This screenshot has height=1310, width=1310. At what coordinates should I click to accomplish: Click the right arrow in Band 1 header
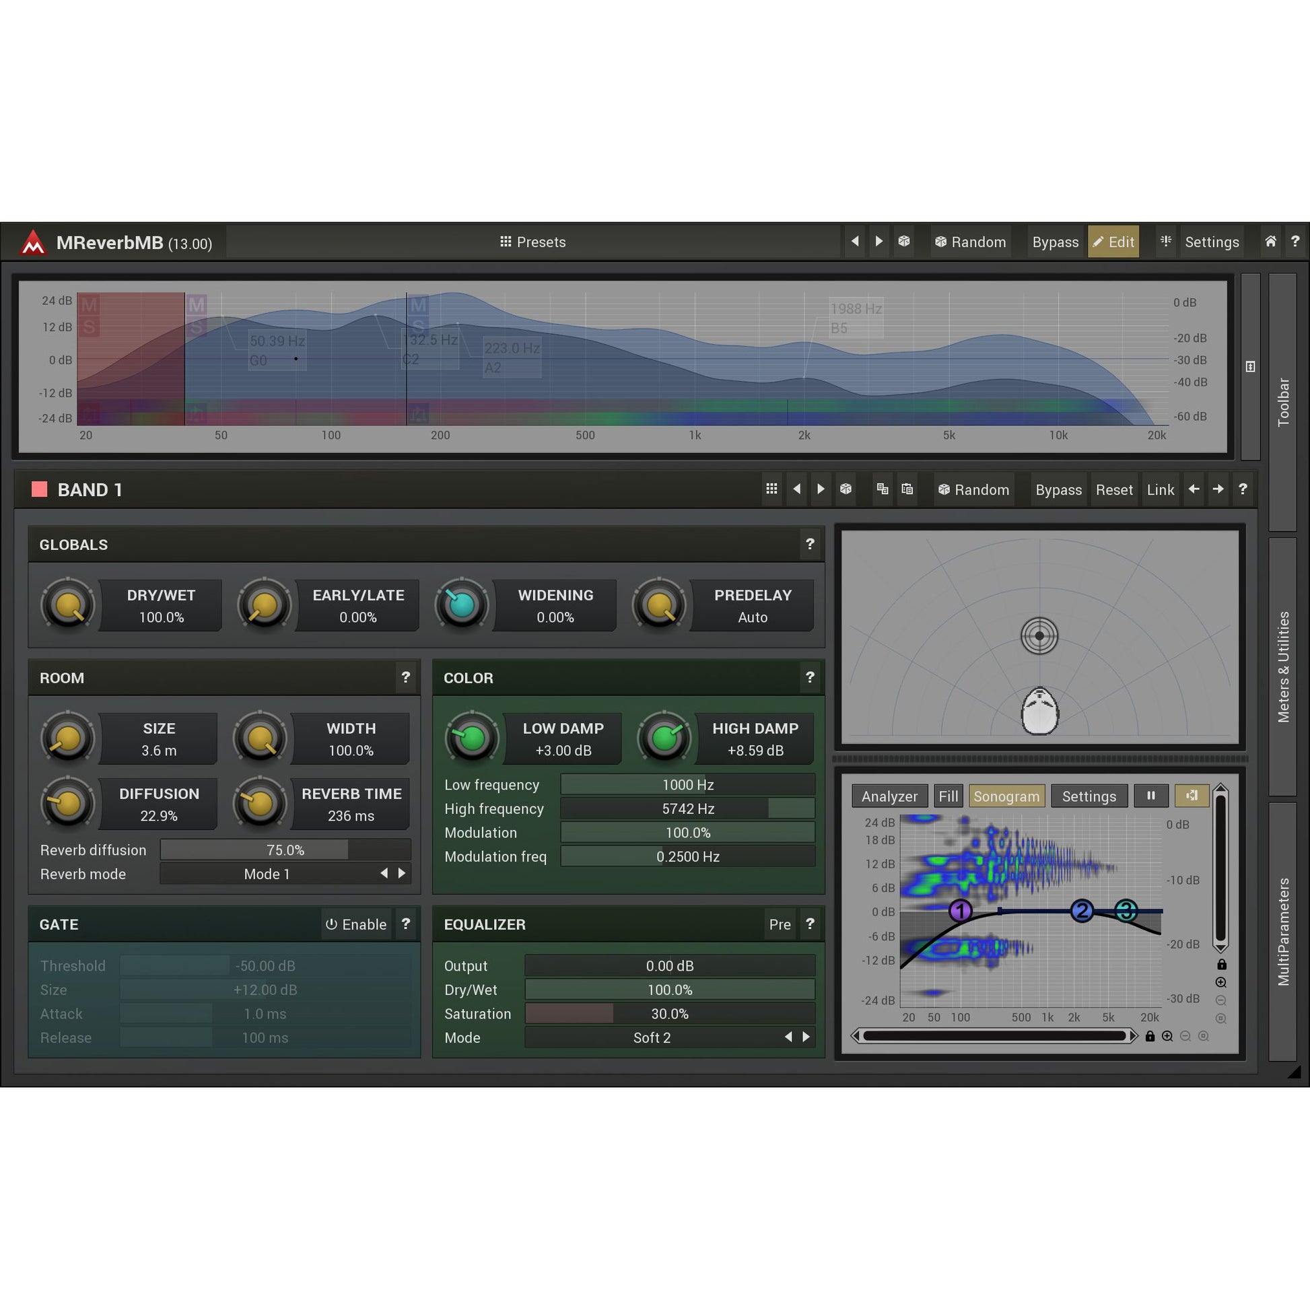pos(1218,489)
